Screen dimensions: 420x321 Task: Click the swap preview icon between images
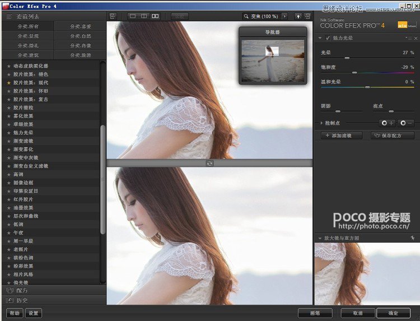(x=209, y=162)
